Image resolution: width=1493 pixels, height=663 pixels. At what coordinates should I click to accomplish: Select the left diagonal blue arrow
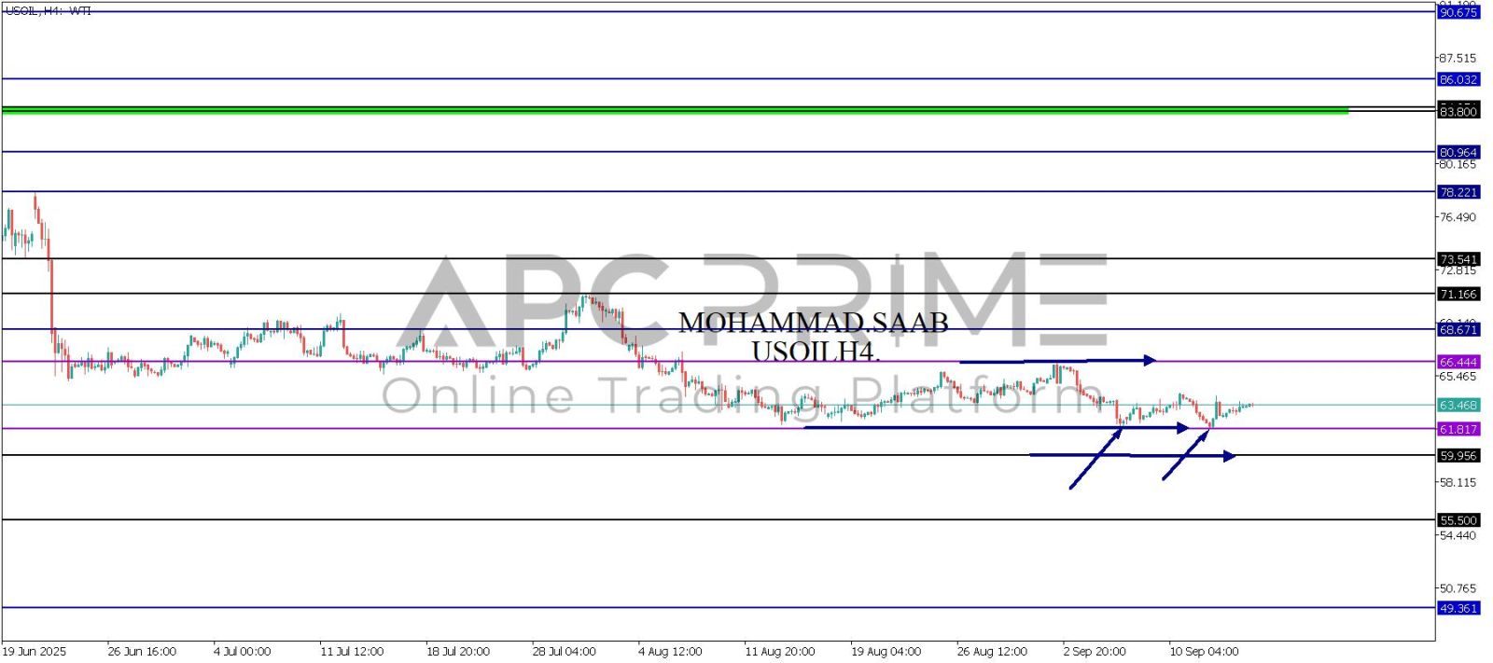[1095, 457]
